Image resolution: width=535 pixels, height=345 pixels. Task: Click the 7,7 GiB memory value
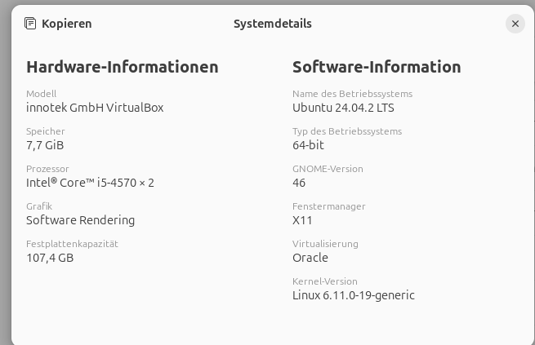(x=45, y=145)
